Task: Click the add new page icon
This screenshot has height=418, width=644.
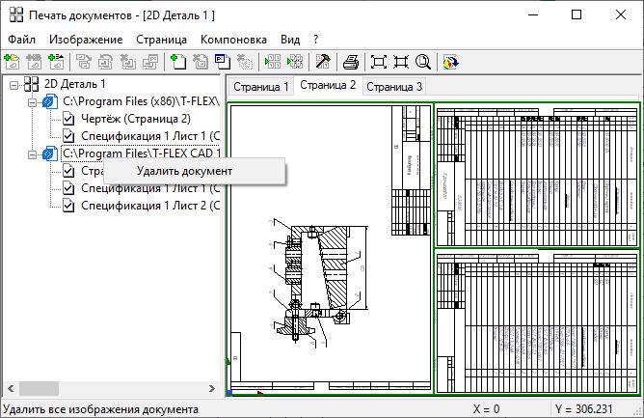Action: point(178,62)
